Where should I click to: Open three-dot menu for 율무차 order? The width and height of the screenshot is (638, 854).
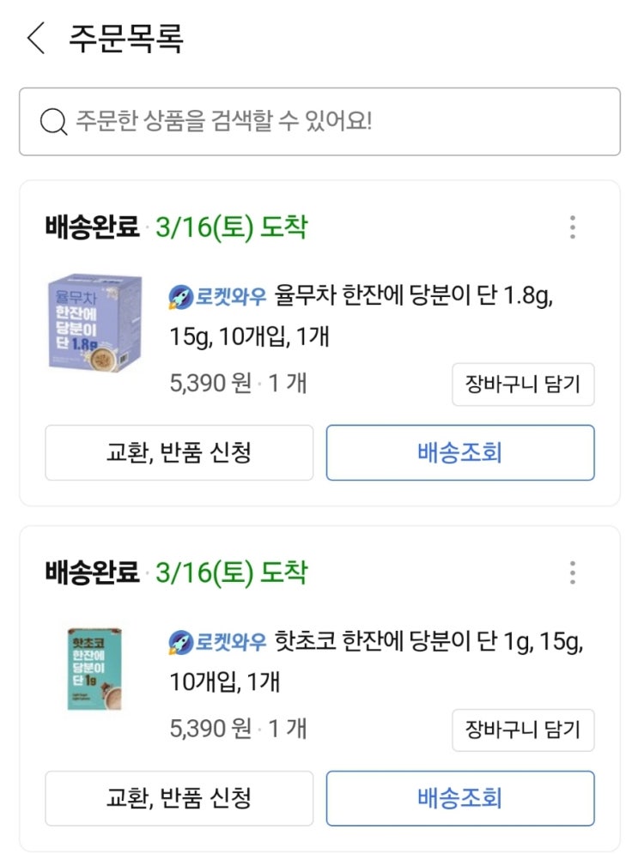(572, 227)
